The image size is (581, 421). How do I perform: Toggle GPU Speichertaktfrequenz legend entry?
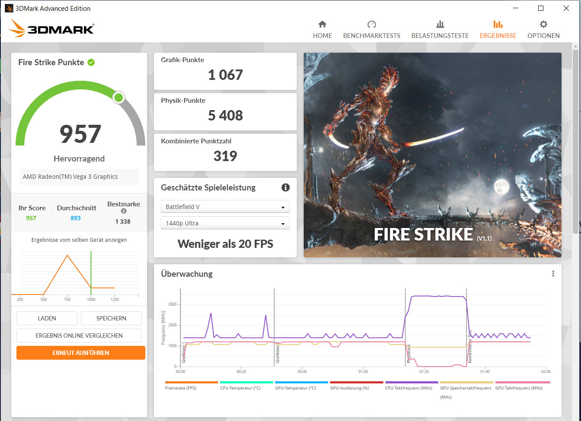click(466, 390)
